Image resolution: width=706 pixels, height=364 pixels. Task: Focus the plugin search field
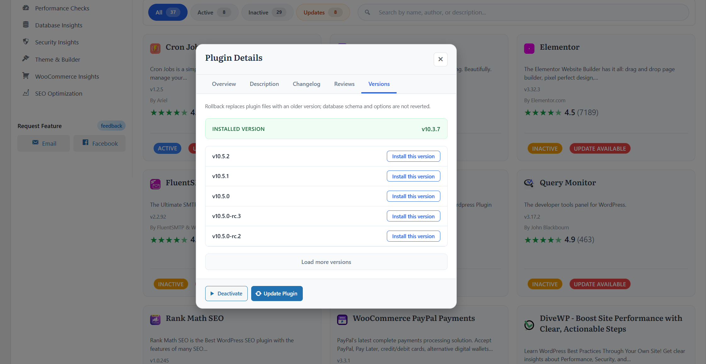(523, 12)
